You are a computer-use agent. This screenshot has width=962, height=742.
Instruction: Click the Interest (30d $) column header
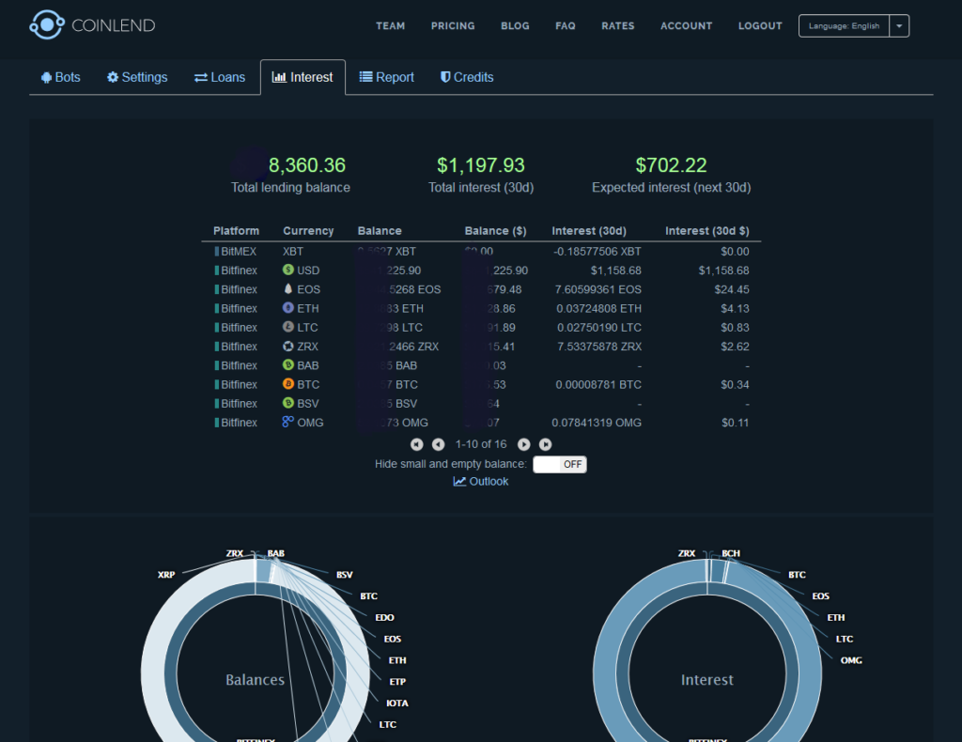[x=706, y=230]
